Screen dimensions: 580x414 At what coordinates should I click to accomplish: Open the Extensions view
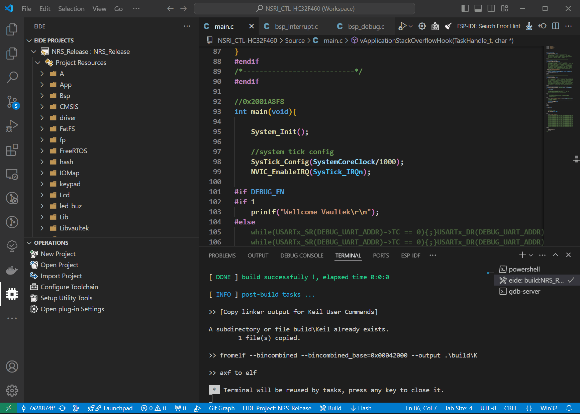click(x=12, y=150)
